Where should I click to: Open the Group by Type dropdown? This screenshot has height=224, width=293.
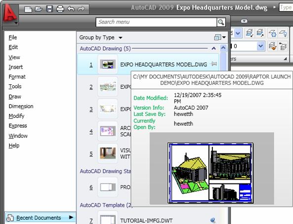pyautogui.click(x=101, y=37)
